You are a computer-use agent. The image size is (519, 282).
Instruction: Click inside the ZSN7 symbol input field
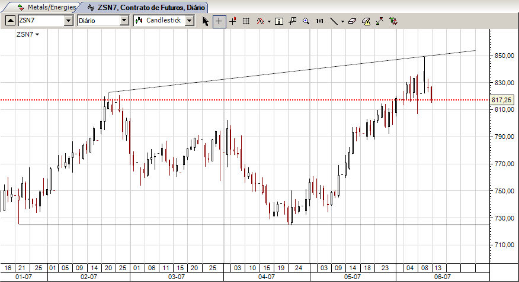click(x=41, y=21)
